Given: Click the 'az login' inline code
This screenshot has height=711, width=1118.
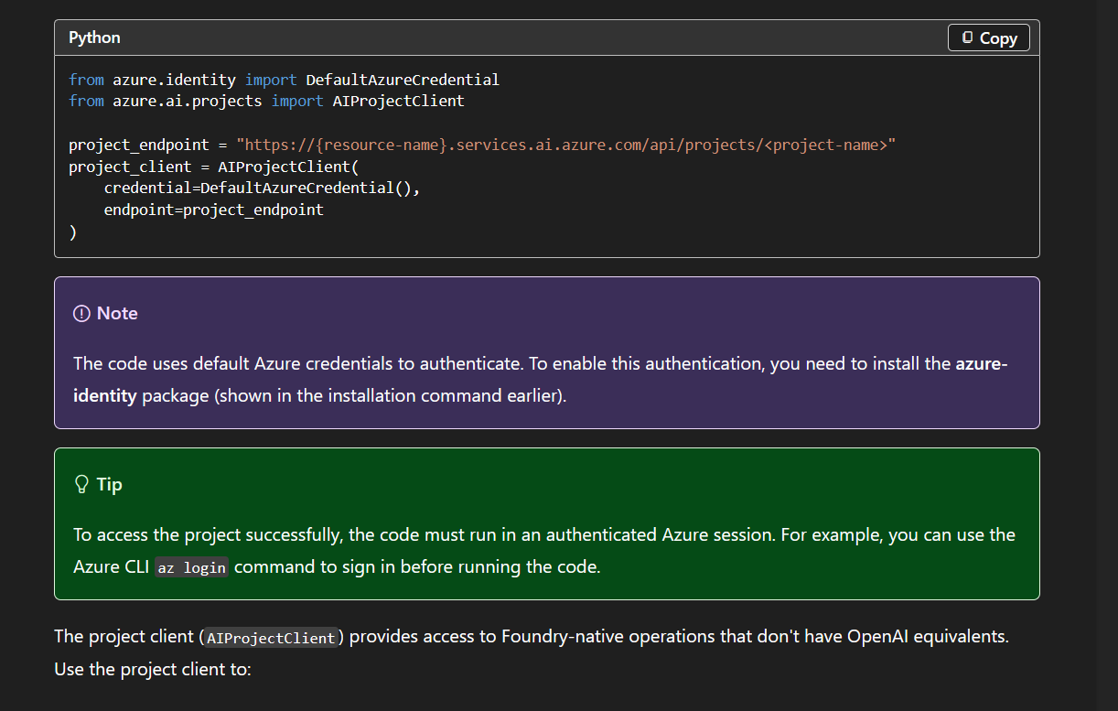Looking at the screenshot, I should pos(191,567).
